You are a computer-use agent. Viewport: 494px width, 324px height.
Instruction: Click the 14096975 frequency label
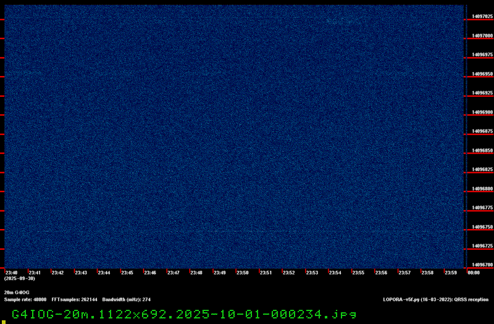click(482, 55)
